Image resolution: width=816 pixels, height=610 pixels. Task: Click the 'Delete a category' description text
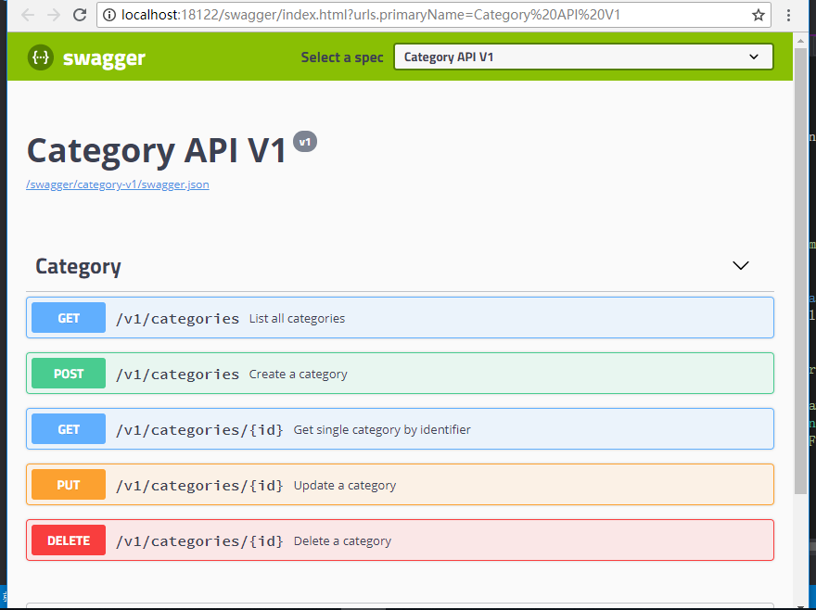342,541
